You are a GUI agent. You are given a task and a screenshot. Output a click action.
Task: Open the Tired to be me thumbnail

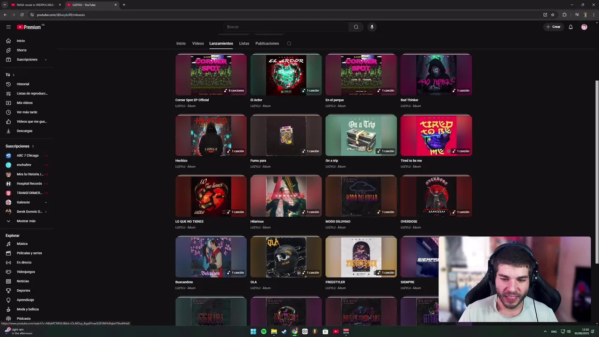click(x=436, y=136)
